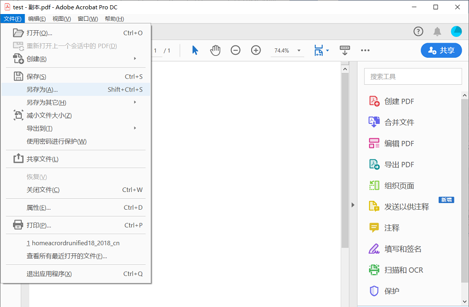
Task: Click the icon beside 创建(R)
Action: (18, 59)
